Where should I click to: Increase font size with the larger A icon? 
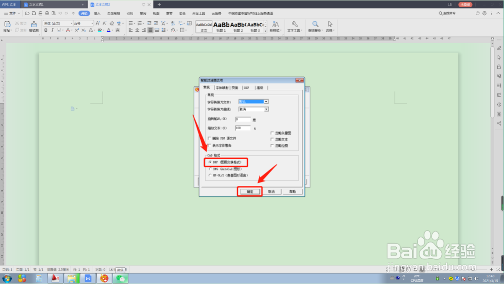pyautogui.click(x=98, y=23)
